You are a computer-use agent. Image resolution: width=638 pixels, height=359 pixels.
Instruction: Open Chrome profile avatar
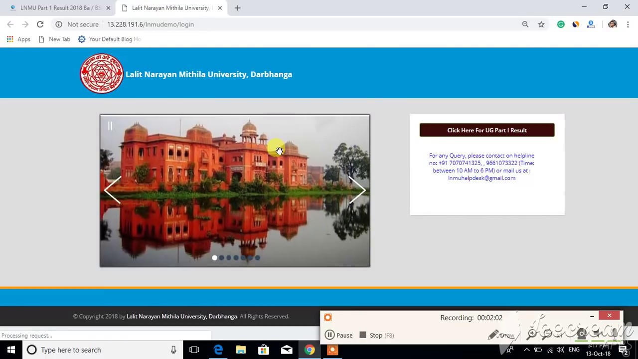(x=613, y=24)
